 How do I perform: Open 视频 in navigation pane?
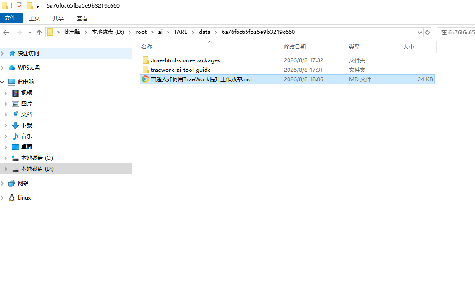coord(27,93)
